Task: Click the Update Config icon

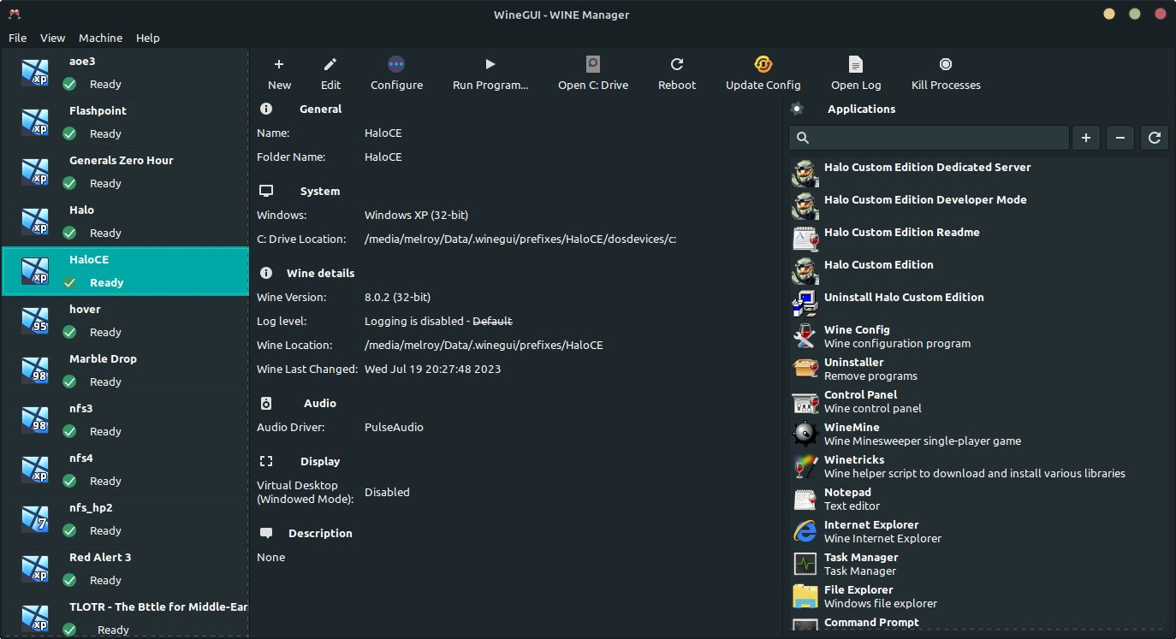Action: pyautogui.click(x=763, y=64)
